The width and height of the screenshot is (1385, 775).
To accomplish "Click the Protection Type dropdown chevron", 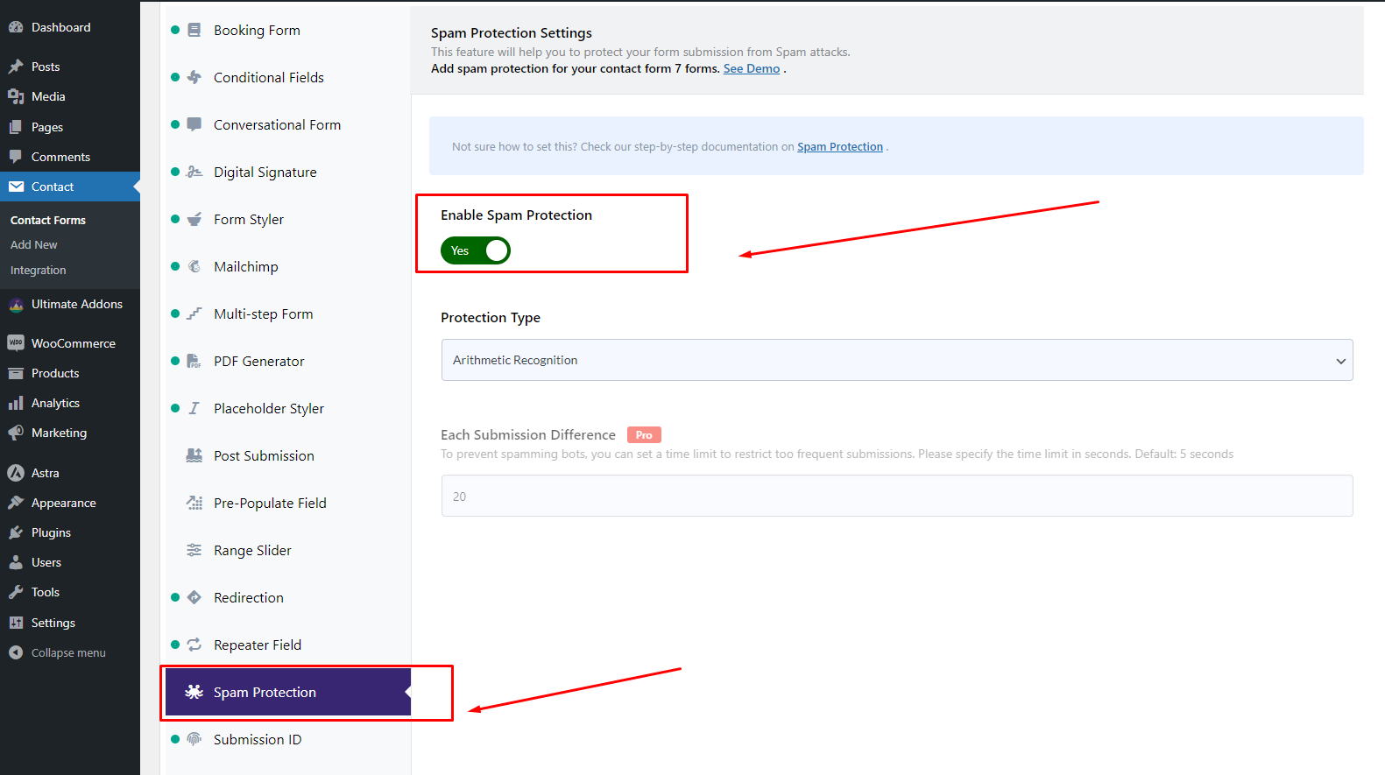I will [x=1340, y=361].
